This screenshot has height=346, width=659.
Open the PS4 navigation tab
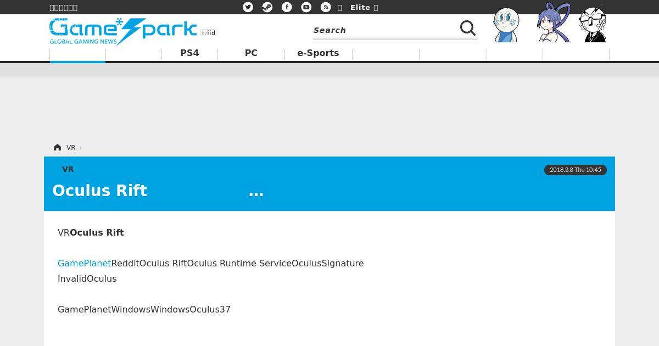click(x=189, y=53)
